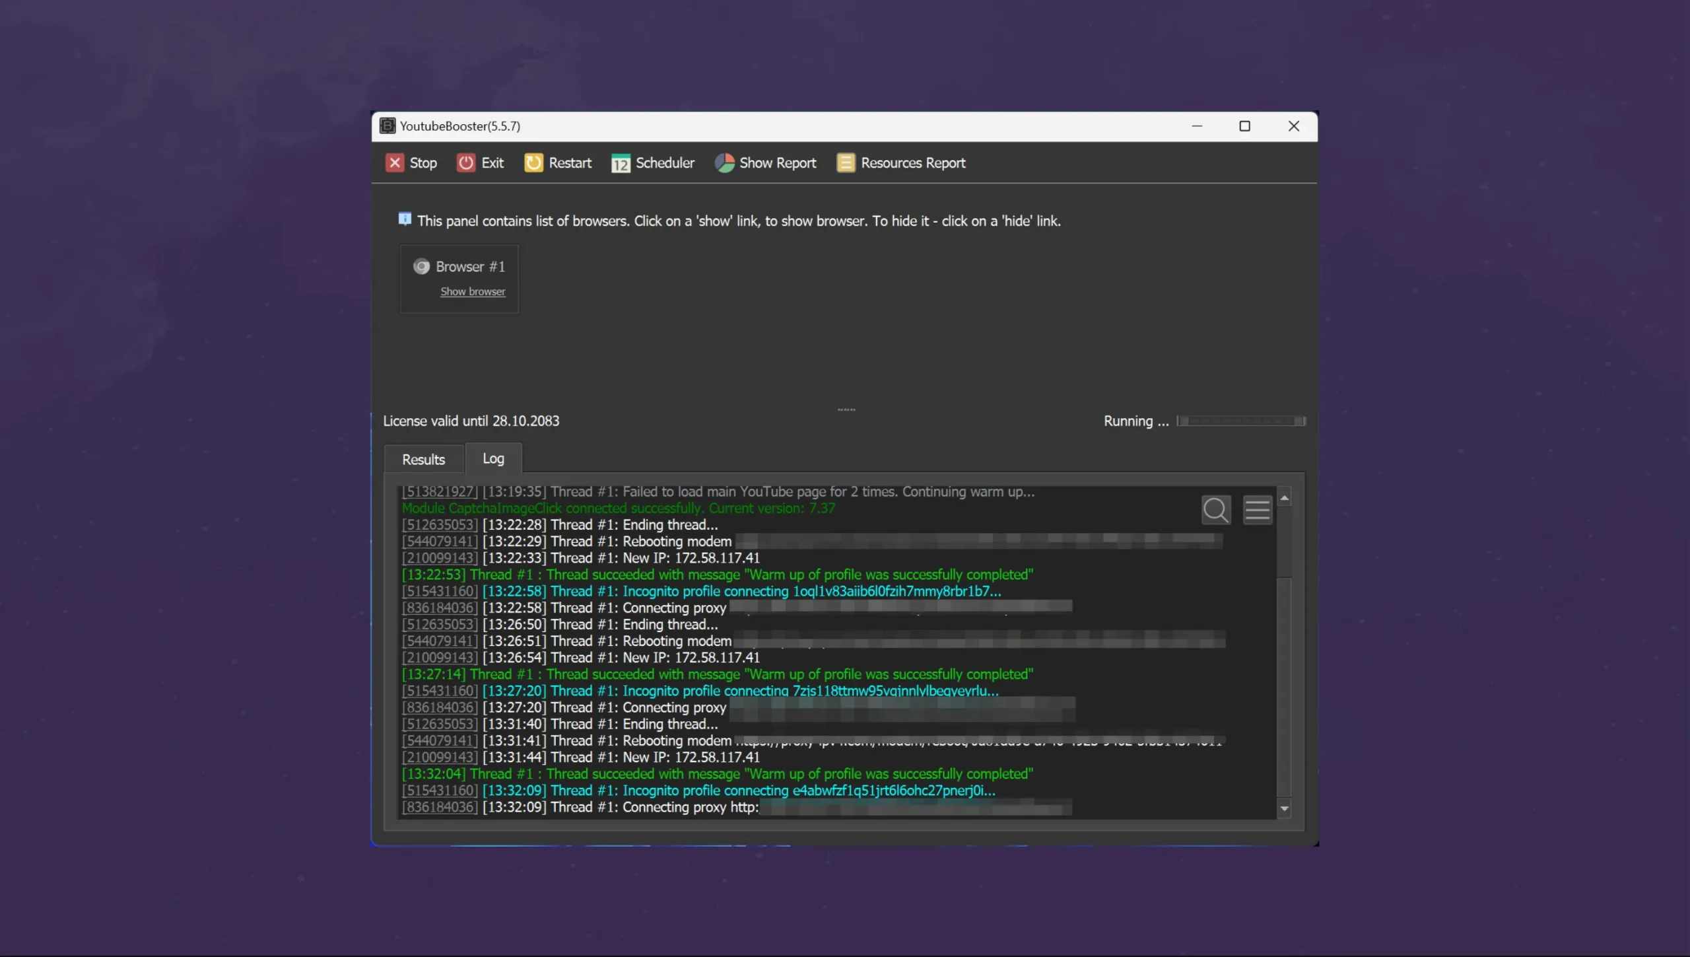This screenshot has width=1690, height=957.
Task: Open the Scheduler calendar icon
Action: (x=621, y=164)
